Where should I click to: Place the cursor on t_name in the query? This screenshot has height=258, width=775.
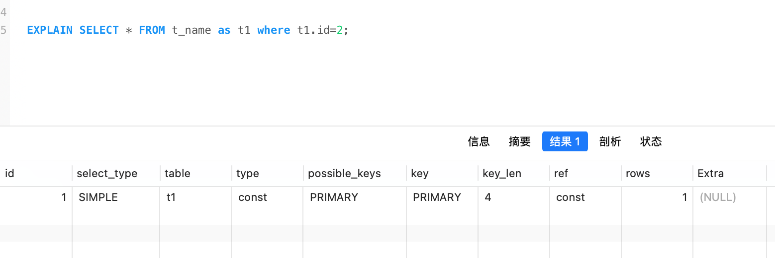click(x=192, y=30)
